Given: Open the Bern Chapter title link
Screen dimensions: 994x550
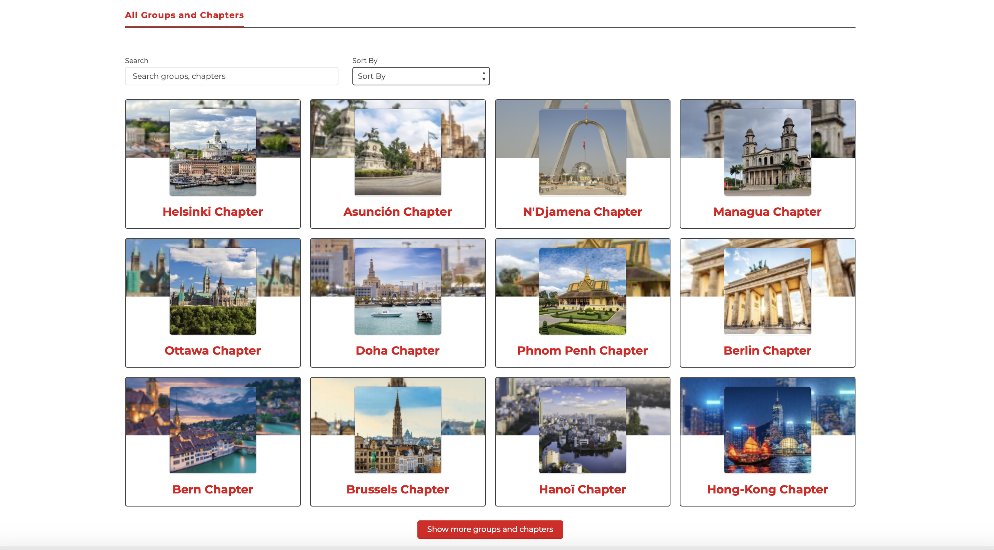Looking at the screenshot, I should pos(213,489).
